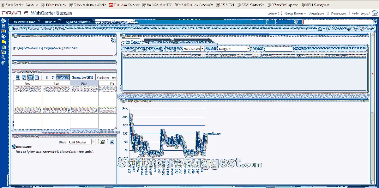Click the sixth icon in left sidebar
Screen dimensions: 379x188
[3, 47]
